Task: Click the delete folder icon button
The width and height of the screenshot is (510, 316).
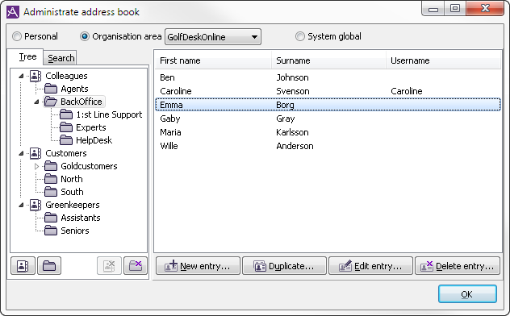Action: point(136,266)
